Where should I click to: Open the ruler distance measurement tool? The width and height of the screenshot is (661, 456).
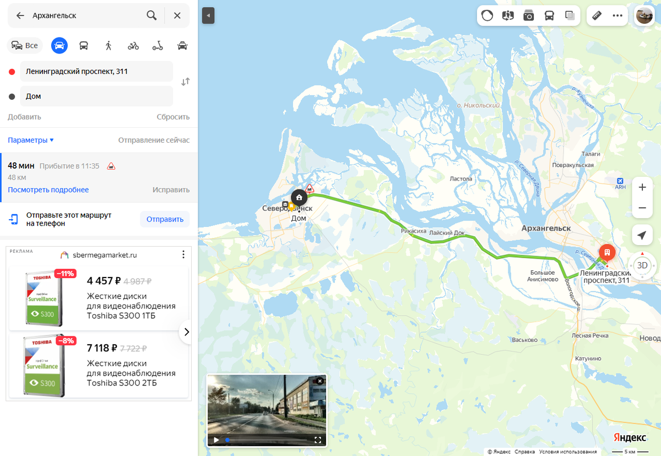(x=597, y=16)
